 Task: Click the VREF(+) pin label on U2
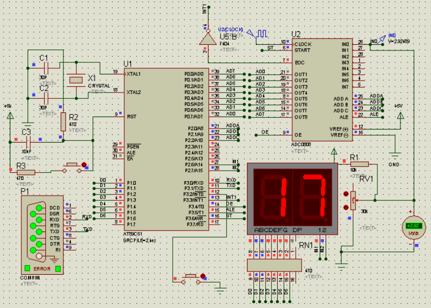[x=339, y=129]
